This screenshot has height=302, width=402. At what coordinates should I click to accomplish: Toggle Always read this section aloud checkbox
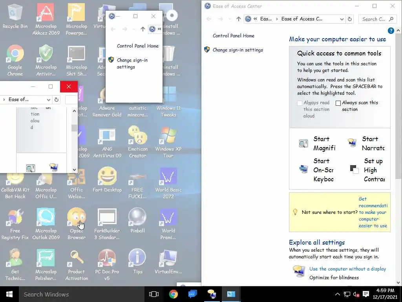tap(300, 103)
